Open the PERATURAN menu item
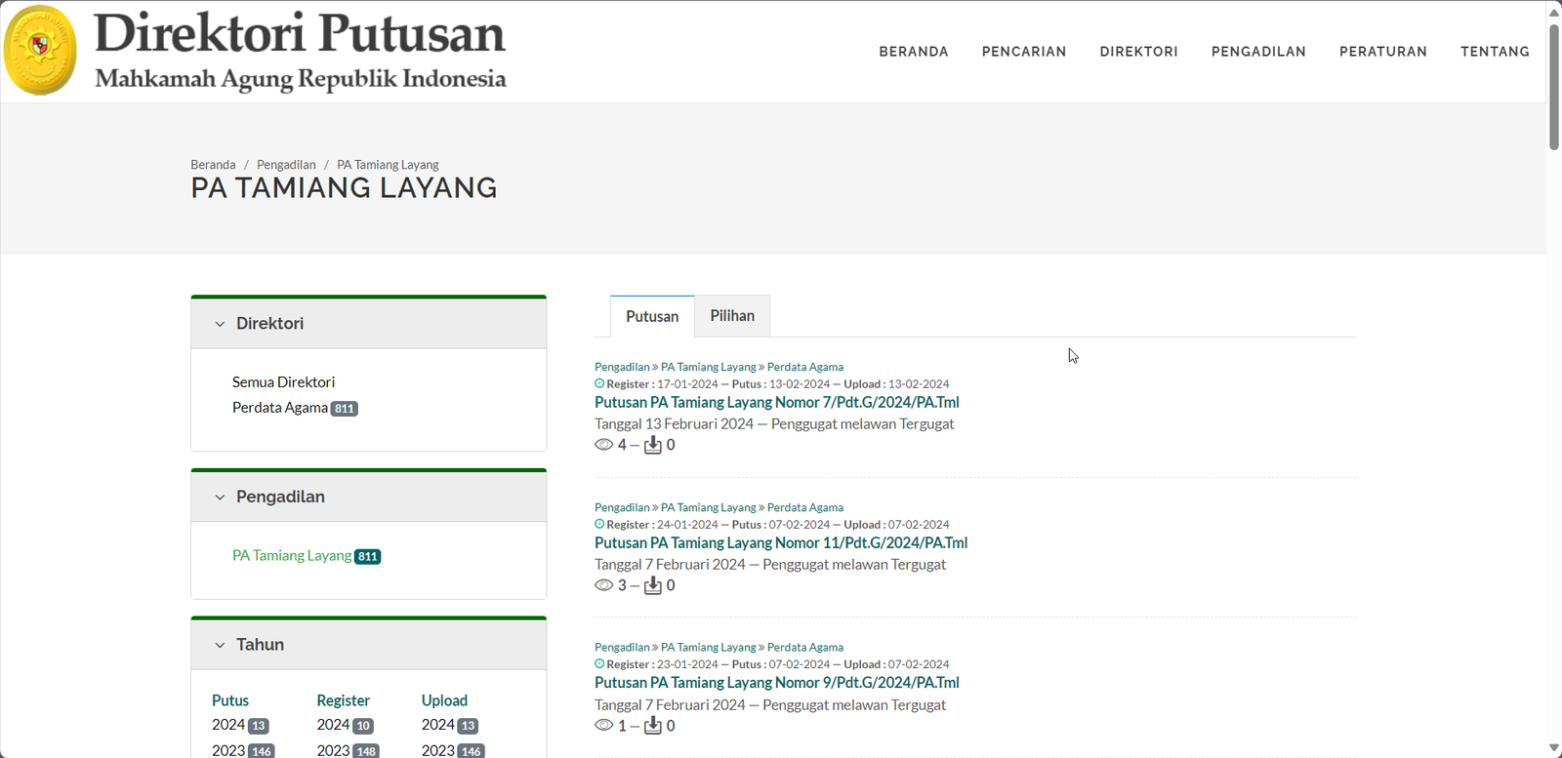This screenshot has width=1562, height=758. point(1382,52)
